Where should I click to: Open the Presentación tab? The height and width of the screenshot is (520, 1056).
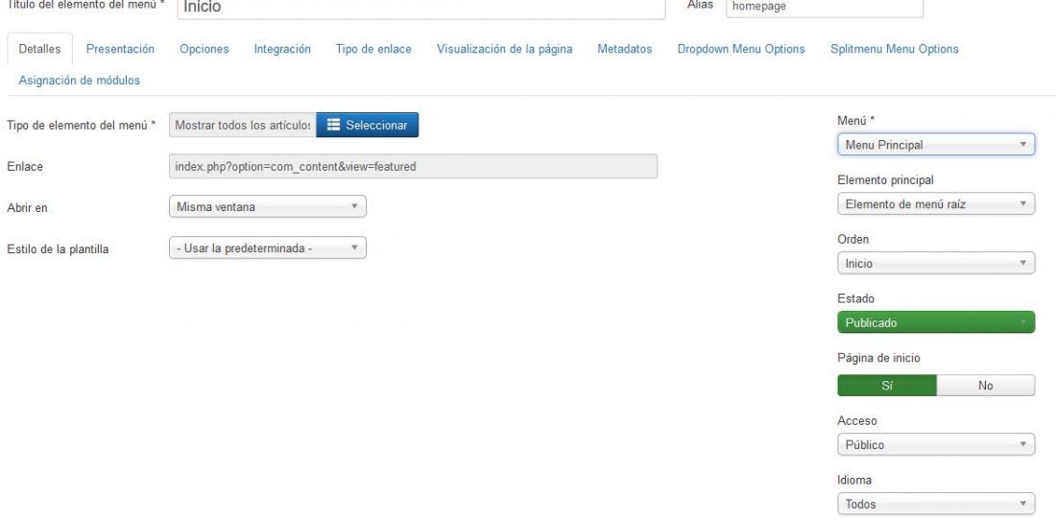pos(120,49)
